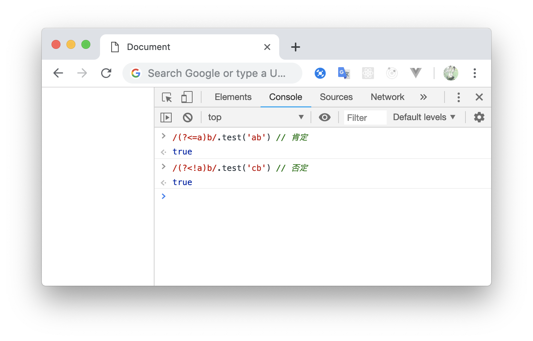This screenshot has height=341, width=533.
Task: Switch to the Elements tab
Action: tap(233, 97)
